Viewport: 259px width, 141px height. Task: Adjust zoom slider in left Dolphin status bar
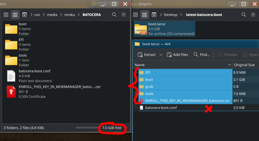pos(87,128)
